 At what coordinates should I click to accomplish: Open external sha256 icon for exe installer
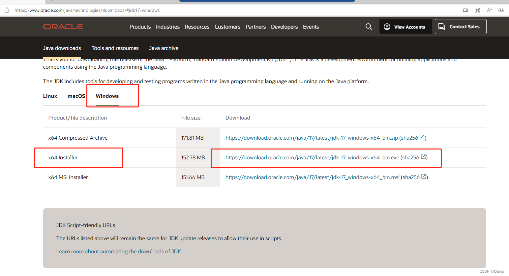click(x=423, y=157)
